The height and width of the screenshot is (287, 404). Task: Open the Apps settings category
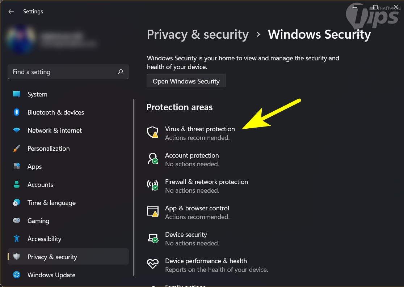34,167
